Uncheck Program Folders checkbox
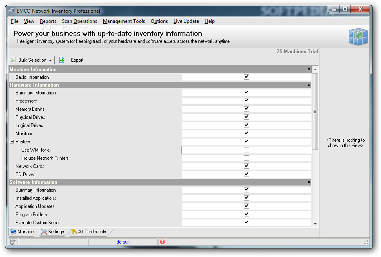The height and width of the screenshot is (257, 381). (246, 214)
